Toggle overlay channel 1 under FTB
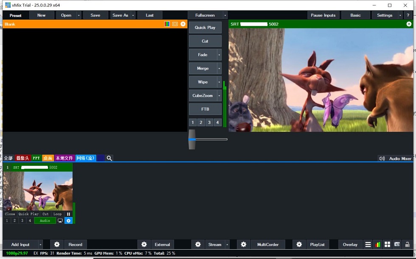Viewport: 416px width, 259px height. [193, 123]
